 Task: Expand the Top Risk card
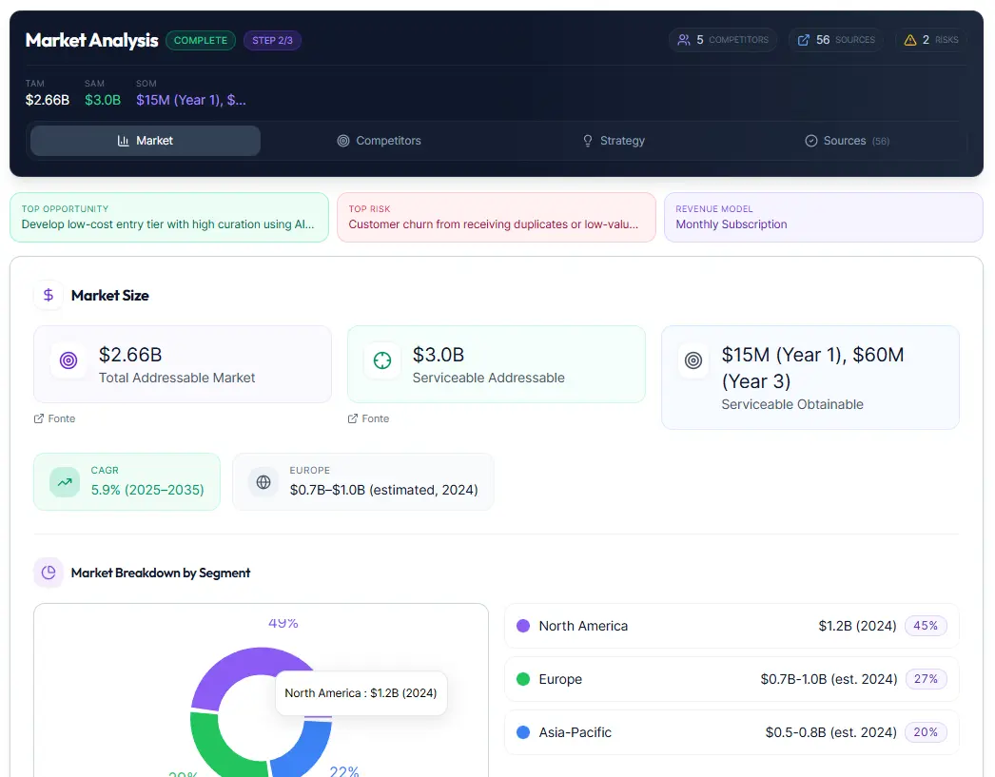point(496,218)
